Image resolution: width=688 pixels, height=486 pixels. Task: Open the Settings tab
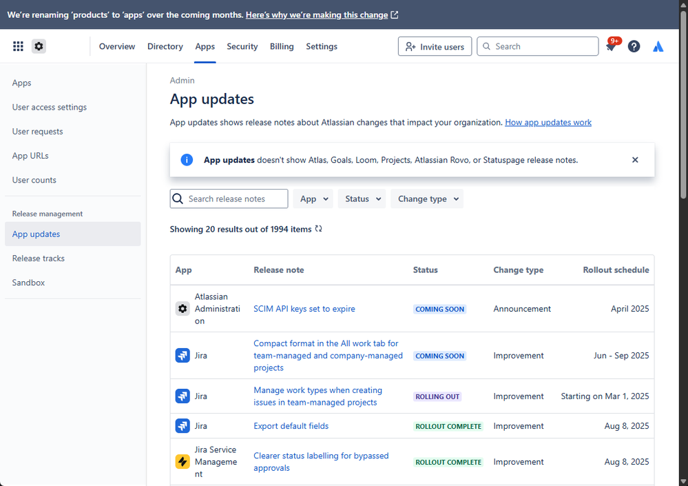pyautogui.click(x=322, y=46)
